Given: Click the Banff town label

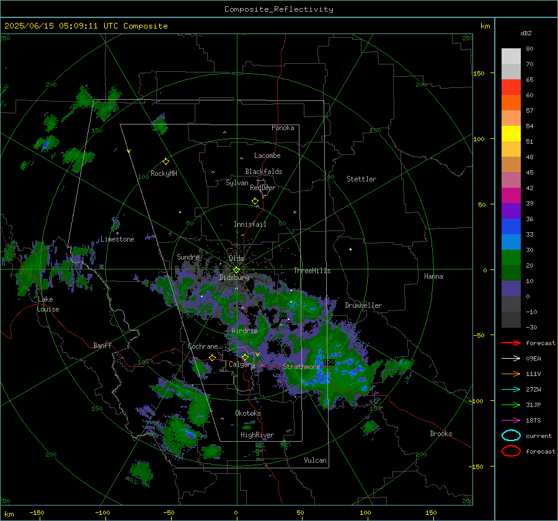Looking at the screenshot, I should click(102, 346).
